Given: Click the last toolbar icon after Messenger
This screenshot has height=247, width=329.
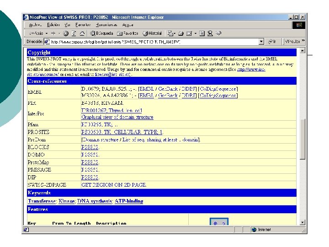Looking at the screenshot, I should coord(218,33).
